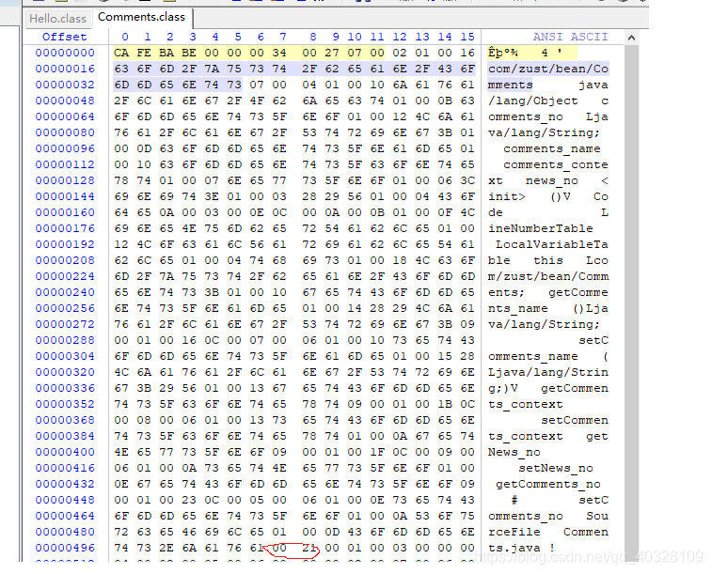Image resolution: width=712 pixels, height=574 pixels.
Task: Click byte 21 in row 00000496
Action: coord(309,548)
